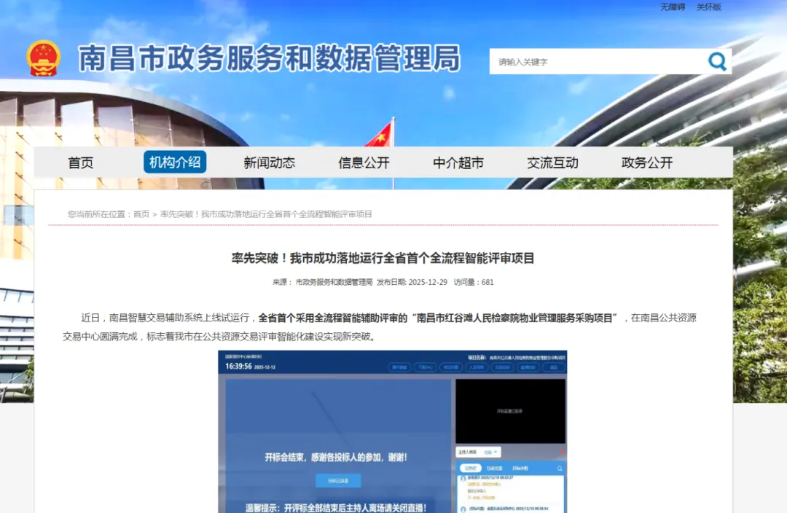787x513 pixels.
Task: Click breadcrumb article title text
Action: pos(266,214)
